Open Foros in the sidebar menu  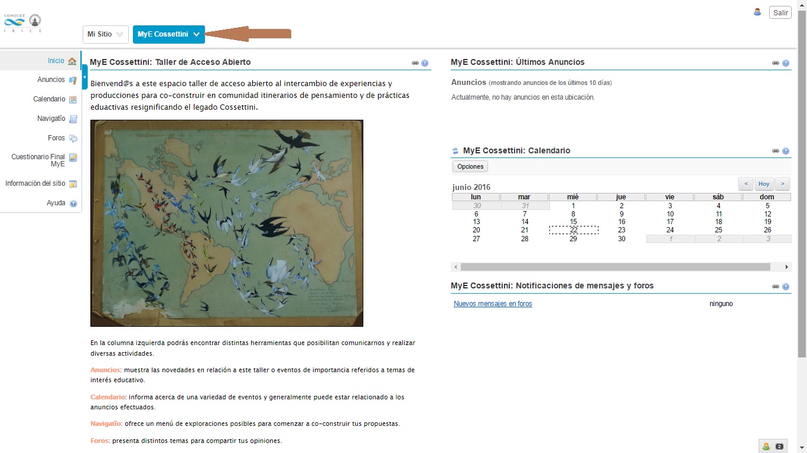[x=57, y=138]
